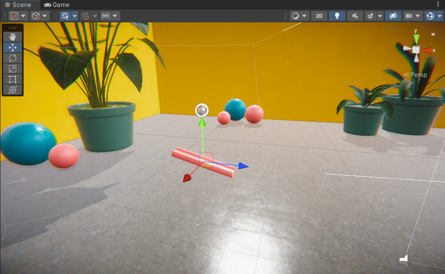Select the Scale tool

(x=13, y=68)
